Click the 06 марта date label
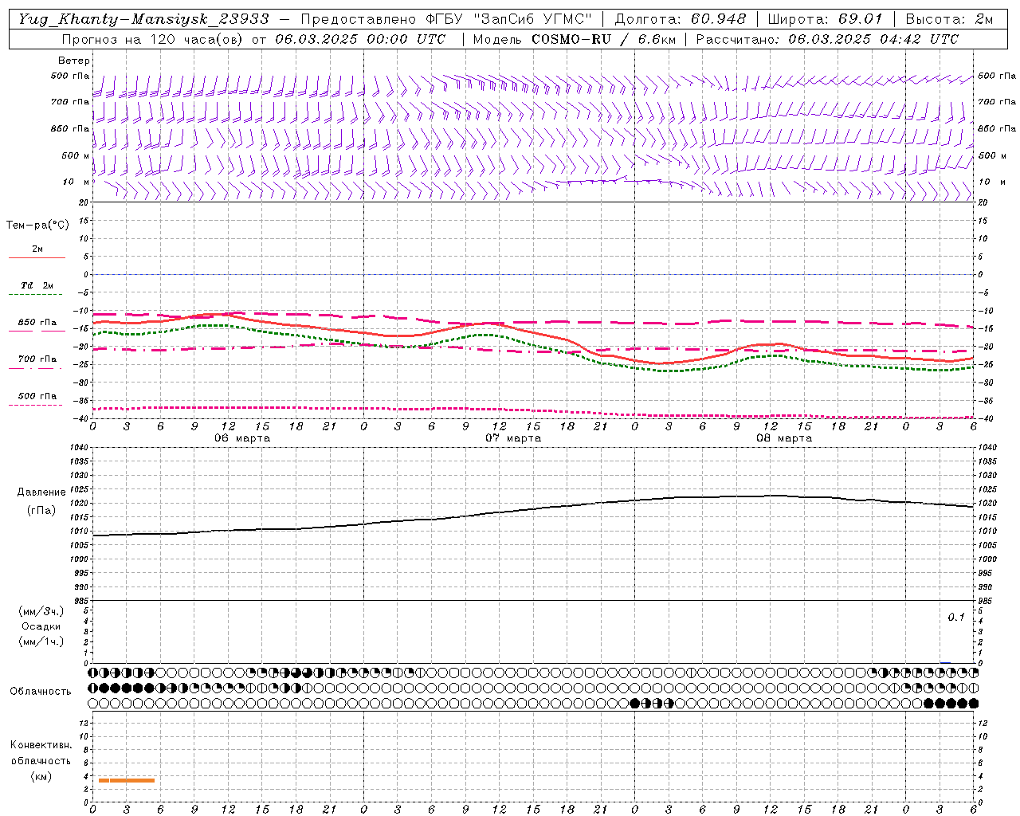This screenshot has width=1020, height=816. tap(242, 438)
